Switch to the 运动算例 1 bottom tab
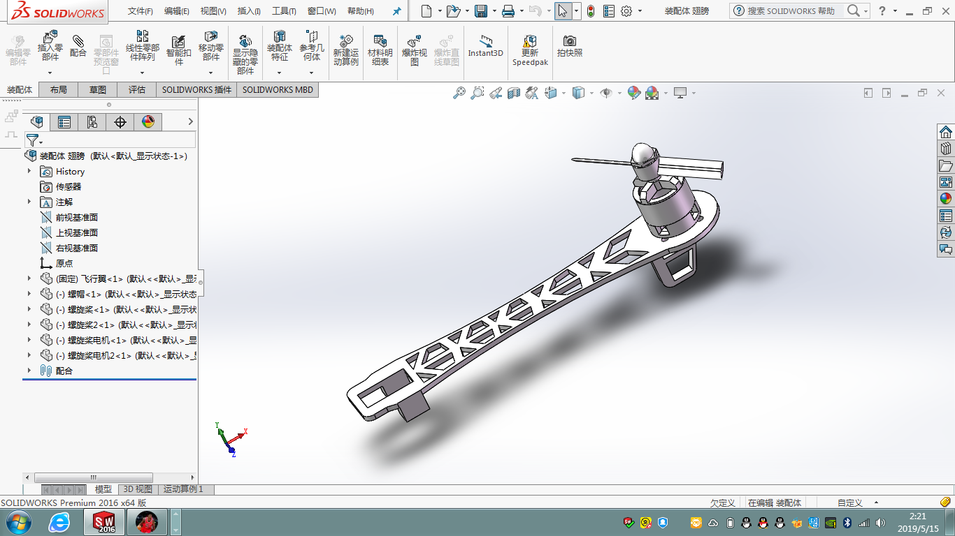 [184, 489]
